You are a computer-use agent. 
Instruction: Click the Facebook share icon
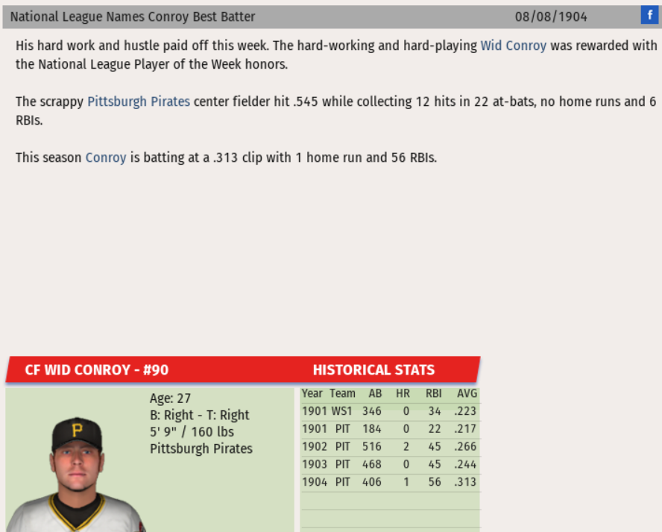(650, 16)
